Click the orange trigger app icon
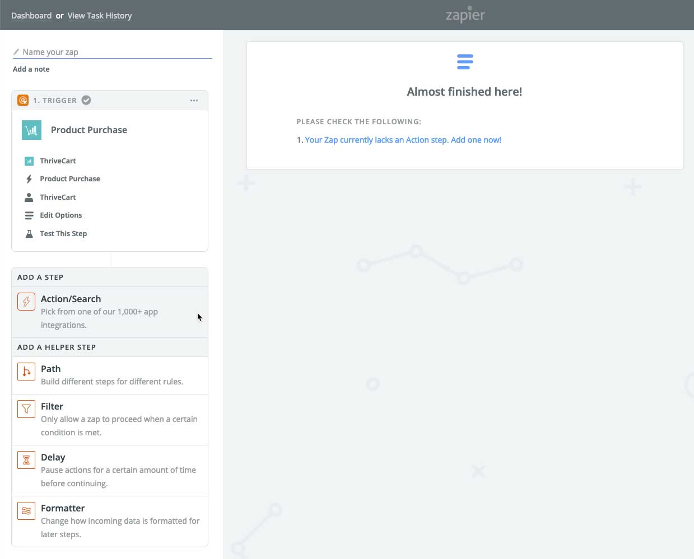 click(x=23, y=100)
